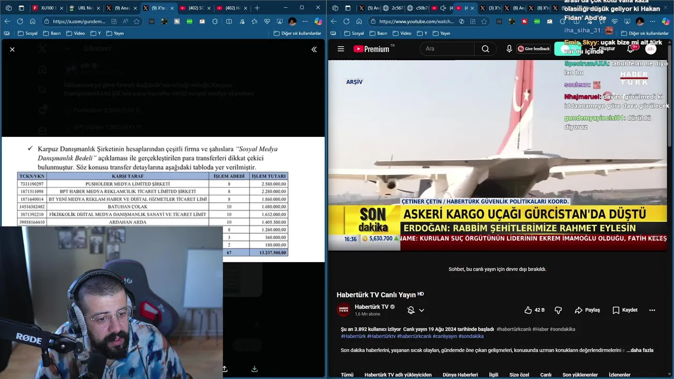Viewport: 674px width, 379px height.
Task: Close the image viewer on X
Action: click(12, 49)
